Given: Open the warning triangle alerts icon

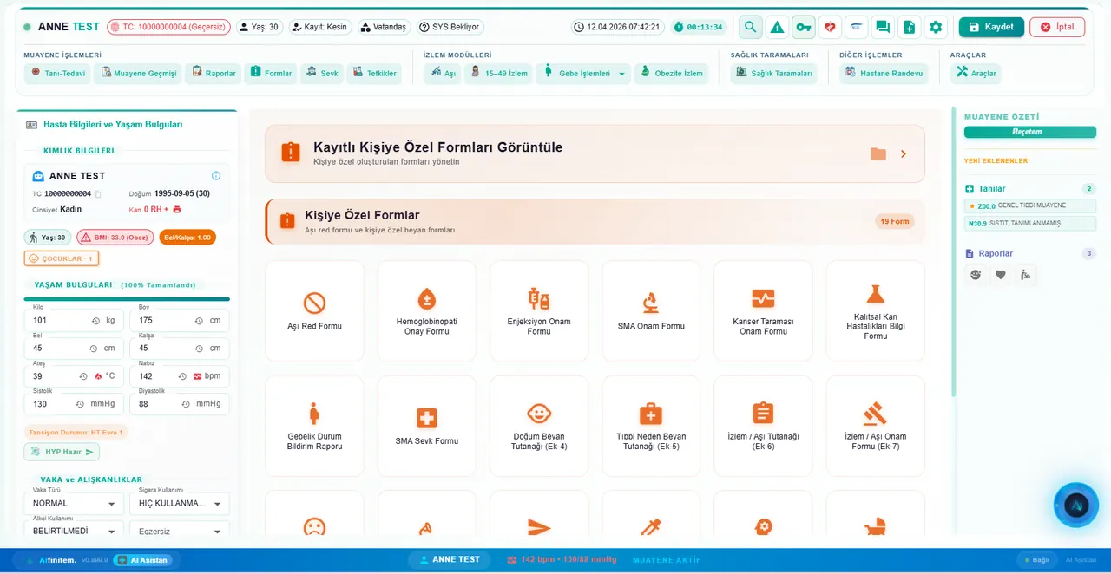Looking at the screenshot, I should coord(777,27).
